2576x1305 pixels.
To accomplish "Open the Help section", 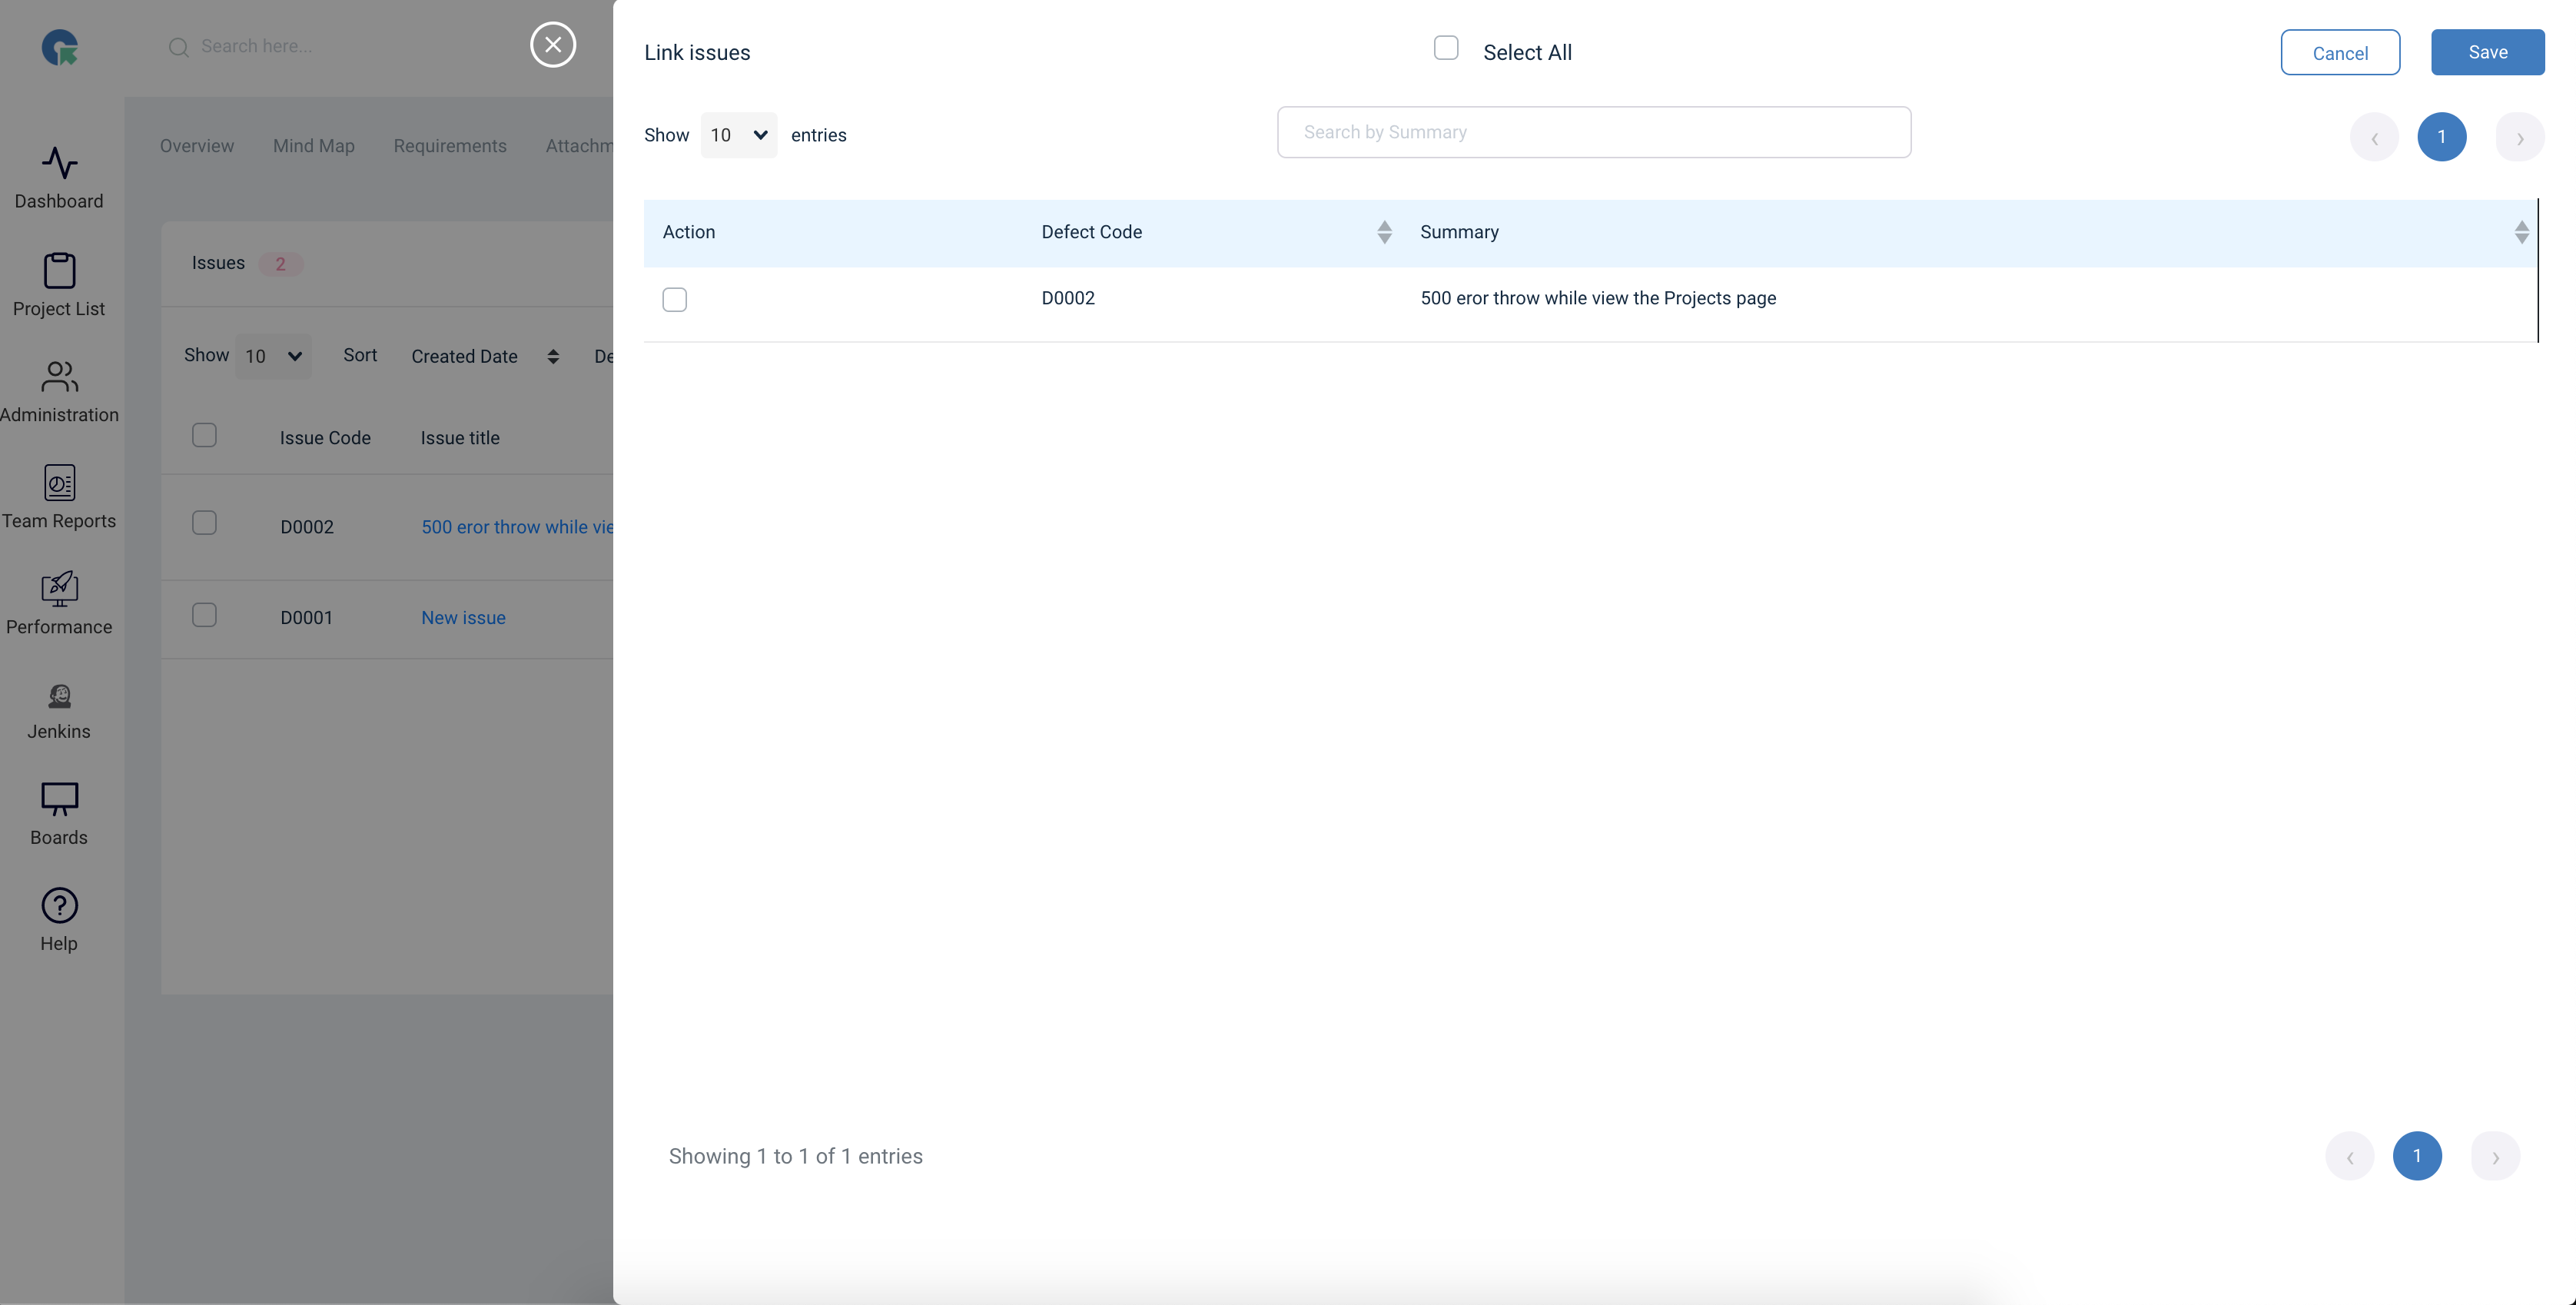I will [x=59, y=920].
